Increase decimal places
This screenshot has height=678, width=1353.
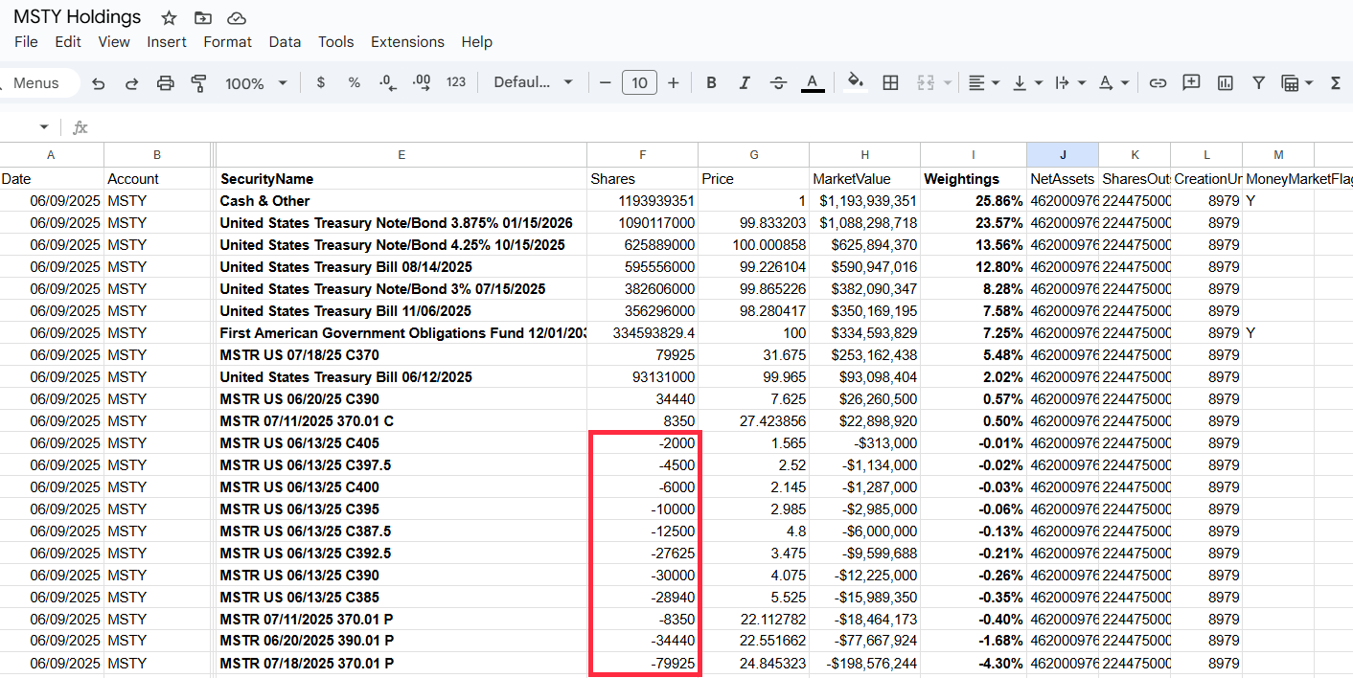[x=422, y=83]
